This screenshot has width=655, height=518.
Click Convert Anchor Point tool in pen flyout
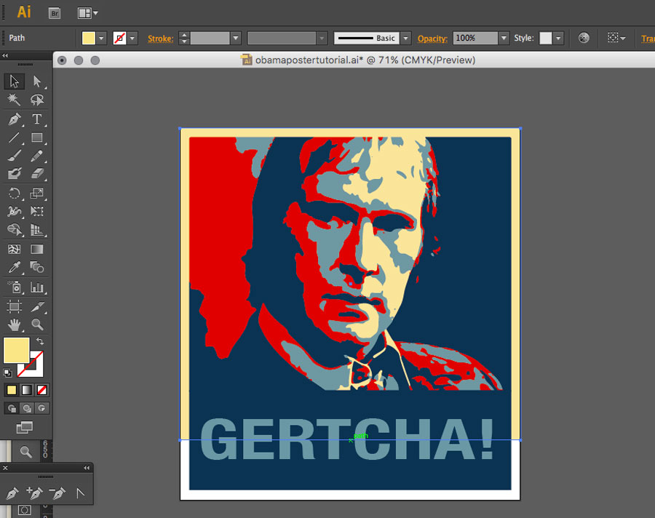[x=80, y=493]
